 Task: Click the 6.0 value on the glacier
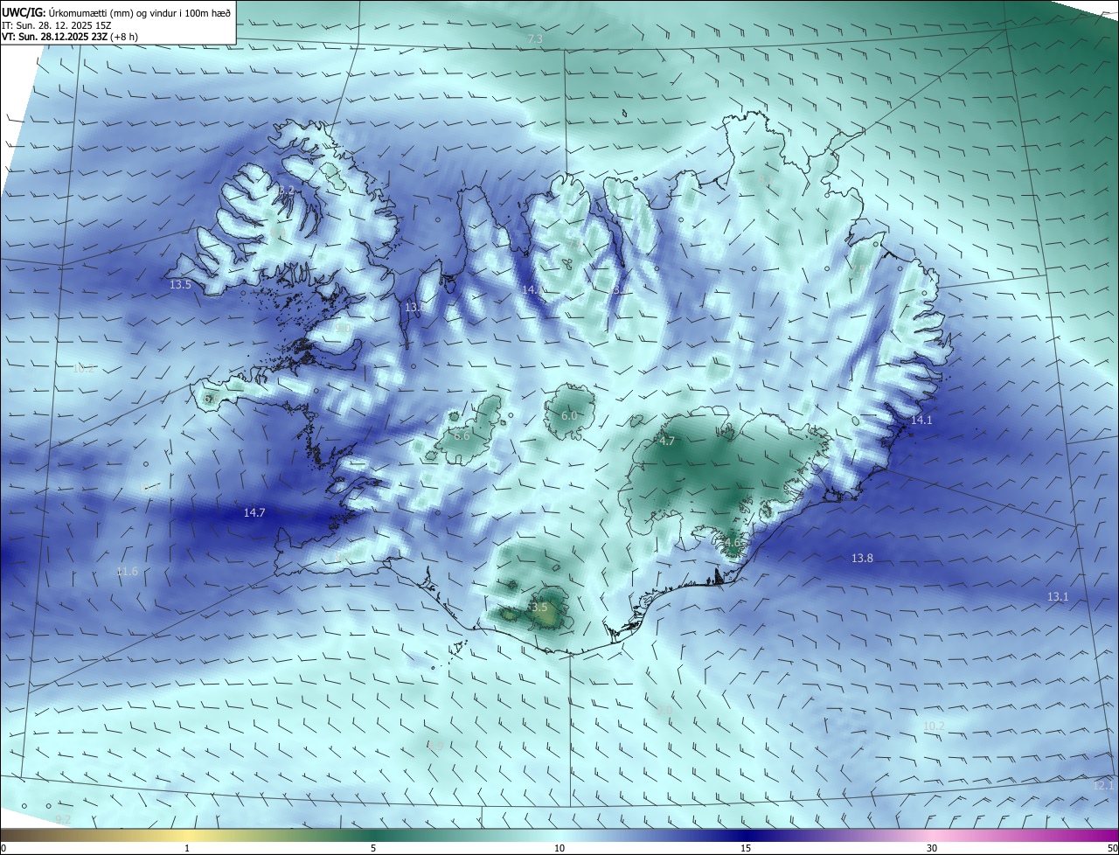click(x=569, y=416)
